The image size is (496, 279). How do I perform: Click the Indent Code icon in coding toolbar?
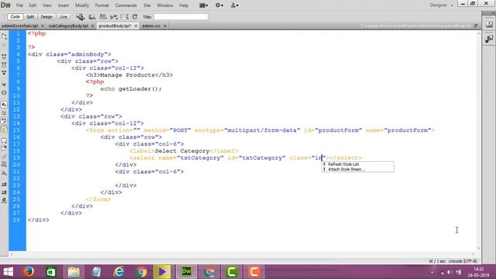pos(4,184)
